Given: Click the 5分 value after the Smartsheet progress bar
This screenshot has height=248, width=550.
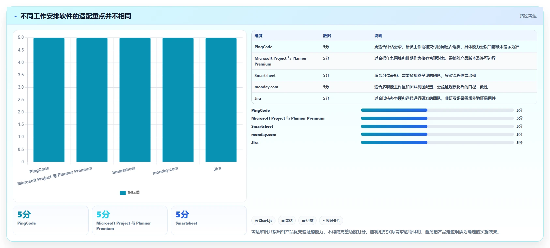Looking at the screenshot, I should [519, 126].
